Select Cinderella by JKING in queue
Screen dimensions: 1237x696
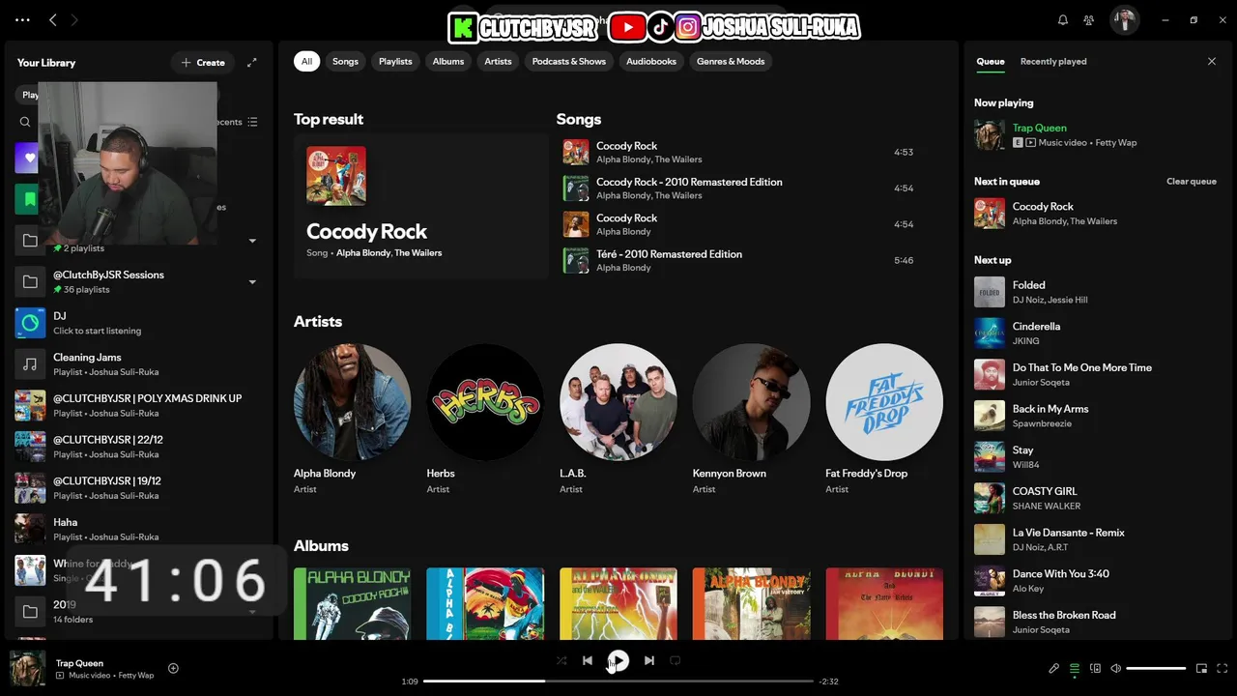pos(1095,333)
